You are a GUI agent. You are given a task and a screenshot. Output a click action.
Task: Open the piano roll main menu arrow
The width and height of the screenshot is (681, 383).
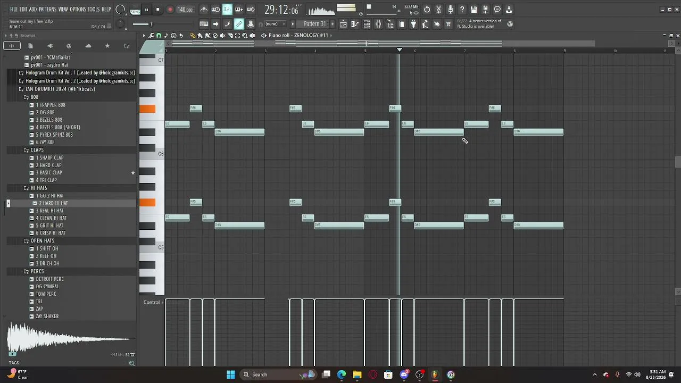(x=144, y=36)
